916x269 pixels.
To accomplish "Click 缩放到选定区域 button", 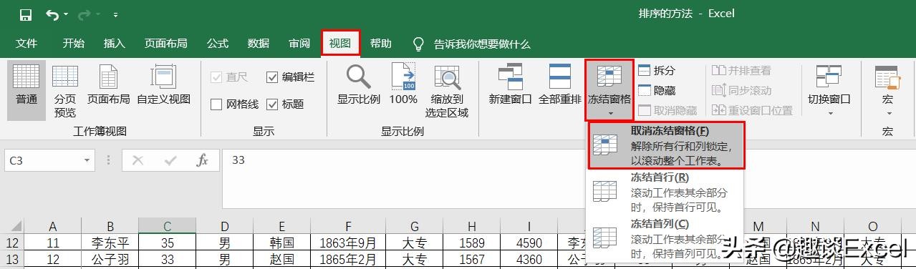I will (x=447, y=91).
